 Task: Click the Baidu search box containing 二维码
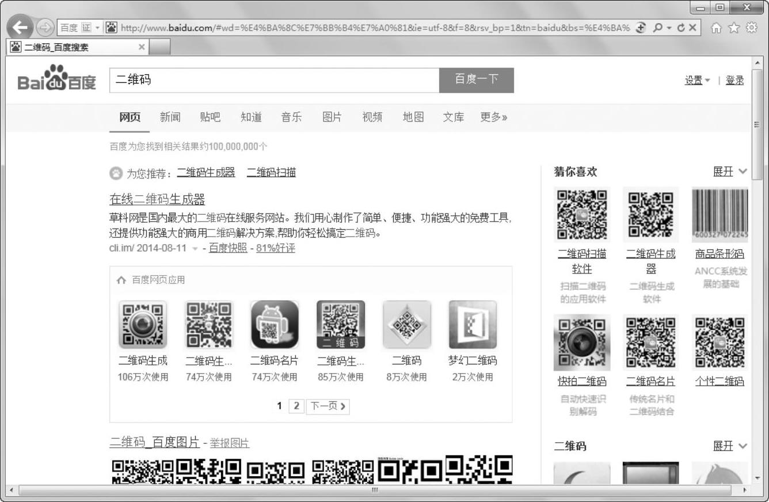coord(274,80)
